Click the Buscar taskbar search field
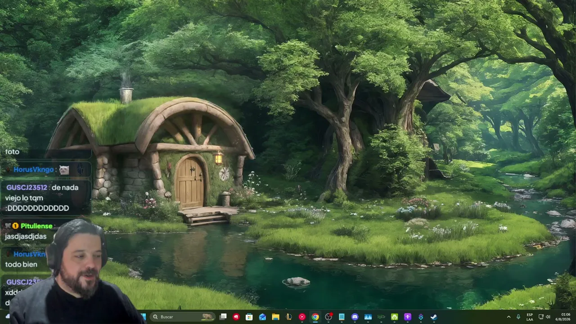The height and width of the screenshot is (324, 576). tap(182, 317)
